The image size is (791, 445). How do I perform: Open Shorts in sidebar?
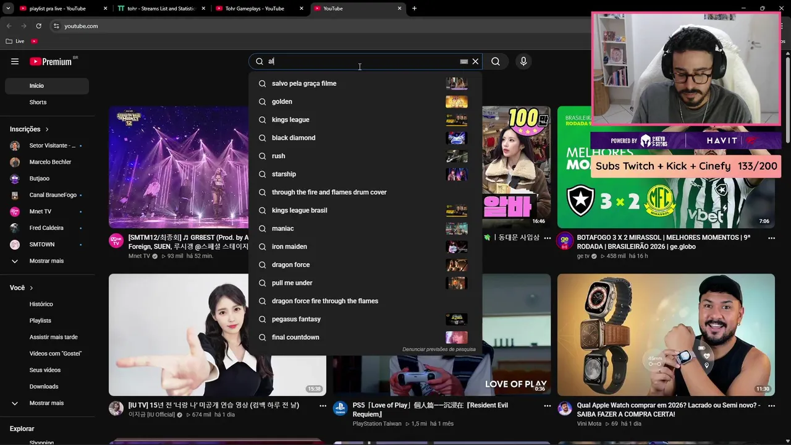47,103
